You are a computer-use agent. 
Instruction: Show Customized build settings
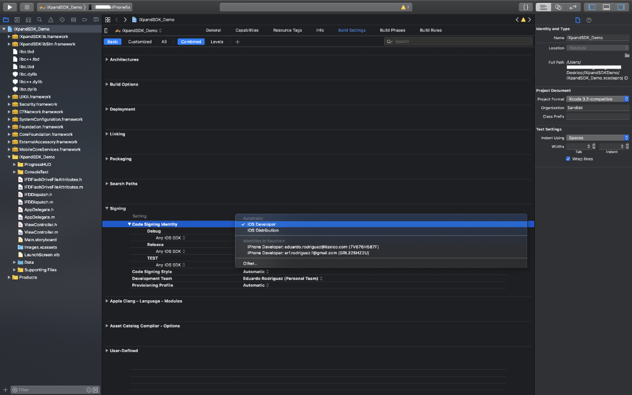click(x=140, y=41)
